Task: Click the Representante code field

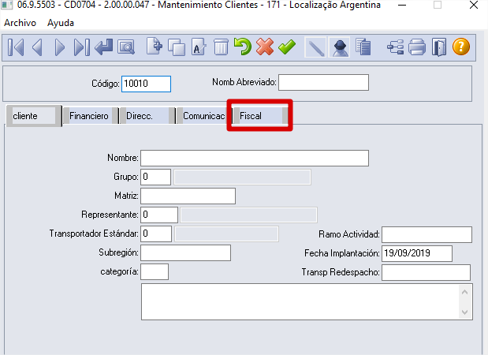Action: pos(159,215)
